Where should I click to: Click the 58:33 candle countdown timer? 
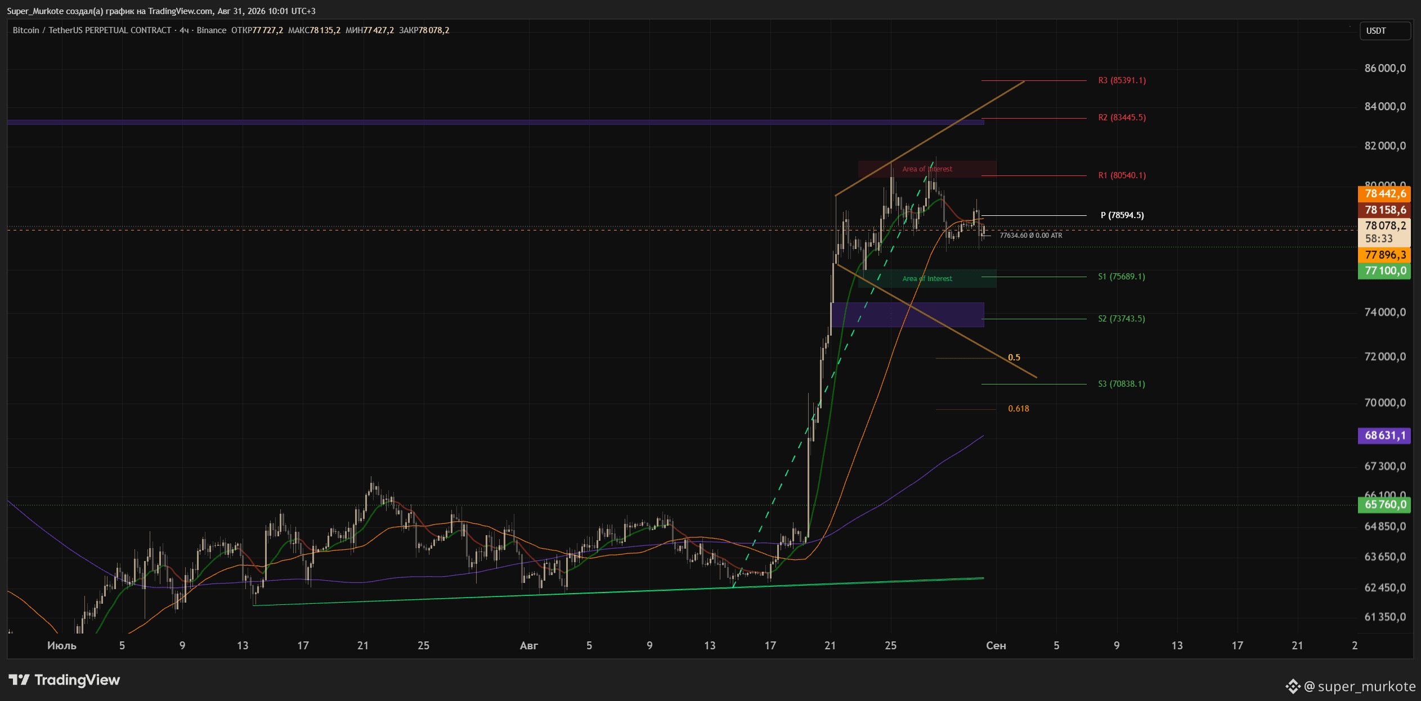click(x=1379, y=239)
